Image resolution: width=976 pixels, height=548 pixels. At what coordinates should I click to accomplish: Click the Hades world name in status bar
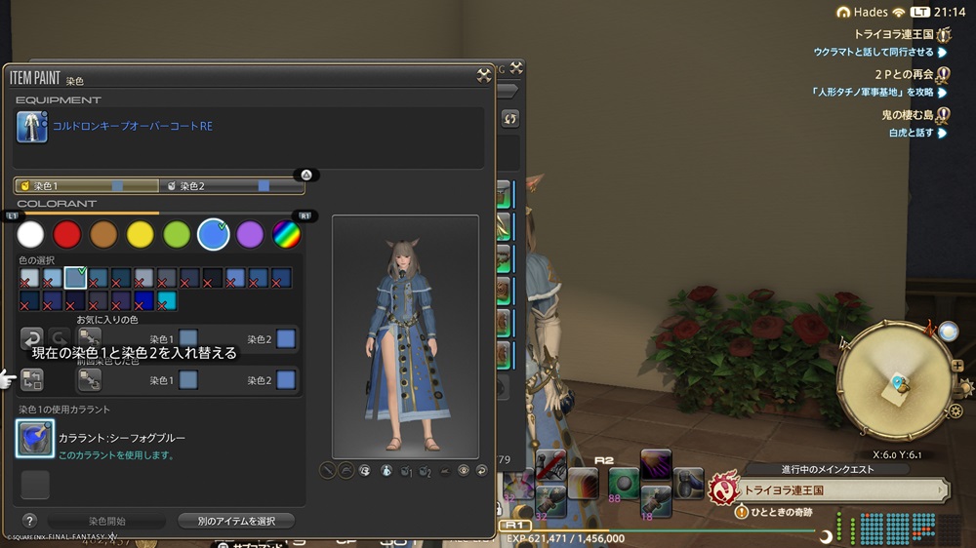point(871,12)
